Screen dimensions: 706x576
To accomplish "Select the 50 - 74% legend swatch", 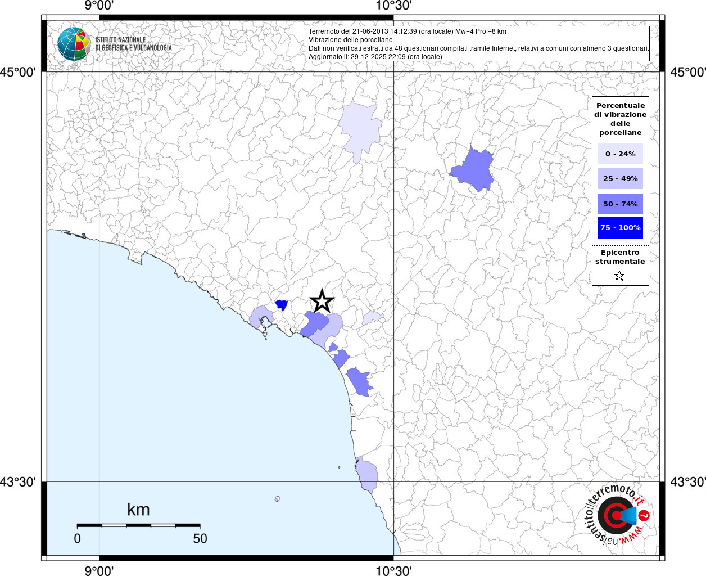I will (621, 204).
